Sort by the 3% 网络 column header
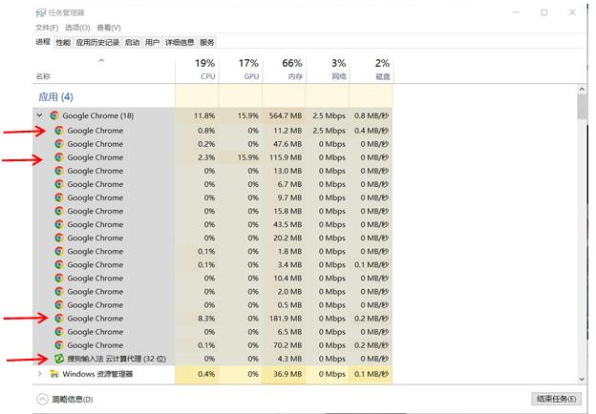This screenshot has height=414, width=596. click(328, 70)
